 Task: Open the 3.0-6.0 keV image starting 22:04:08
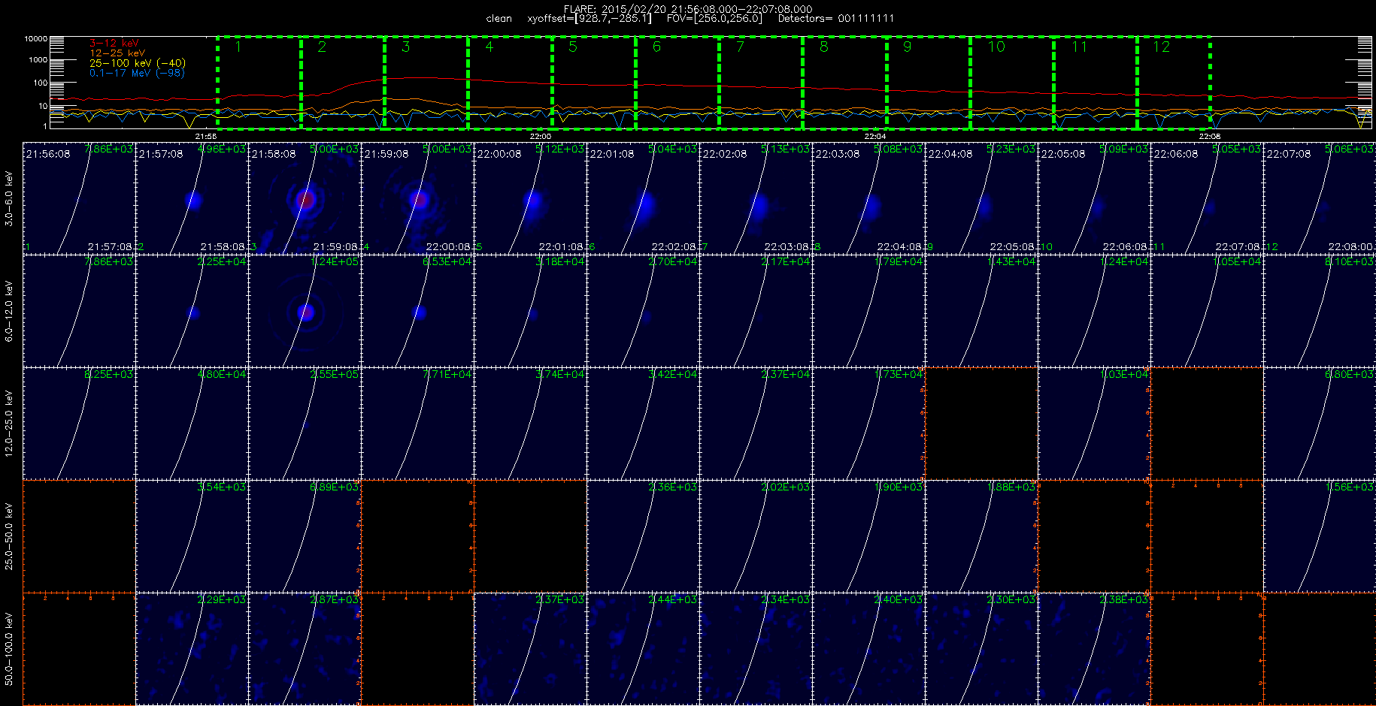pos(981,198)
